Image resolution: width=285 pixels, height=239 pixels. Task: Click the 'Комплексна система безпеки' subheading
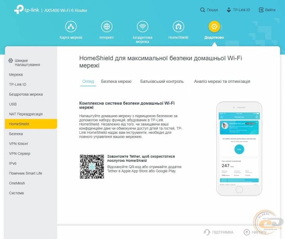(x=127, y=105)
